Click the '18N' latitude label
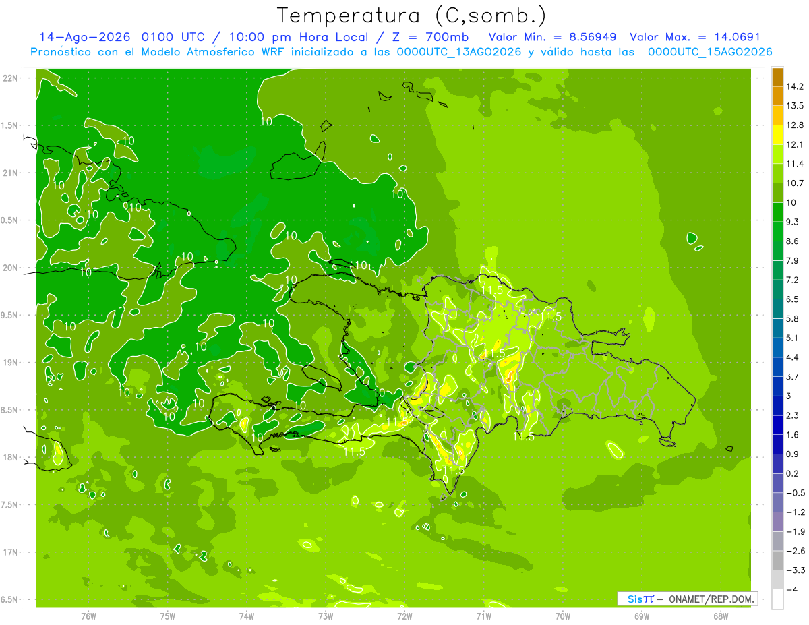Image resolution: width=809 pixels, height=625 pixels. tap(10, 457)
